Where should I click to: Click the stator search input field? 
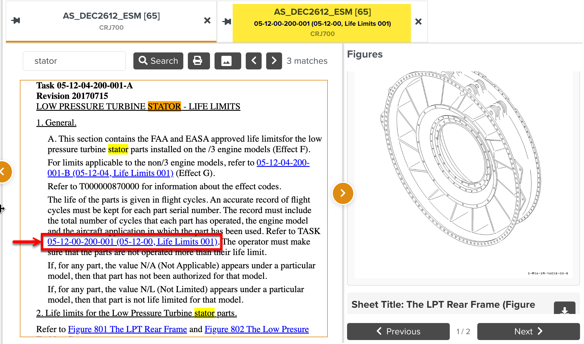[x=74, y=61]
